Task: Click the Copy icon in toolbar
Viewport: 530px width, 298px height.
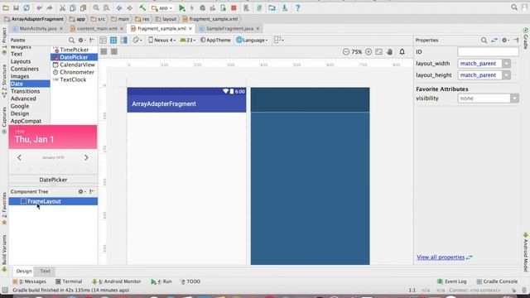Action: [72, 7]
